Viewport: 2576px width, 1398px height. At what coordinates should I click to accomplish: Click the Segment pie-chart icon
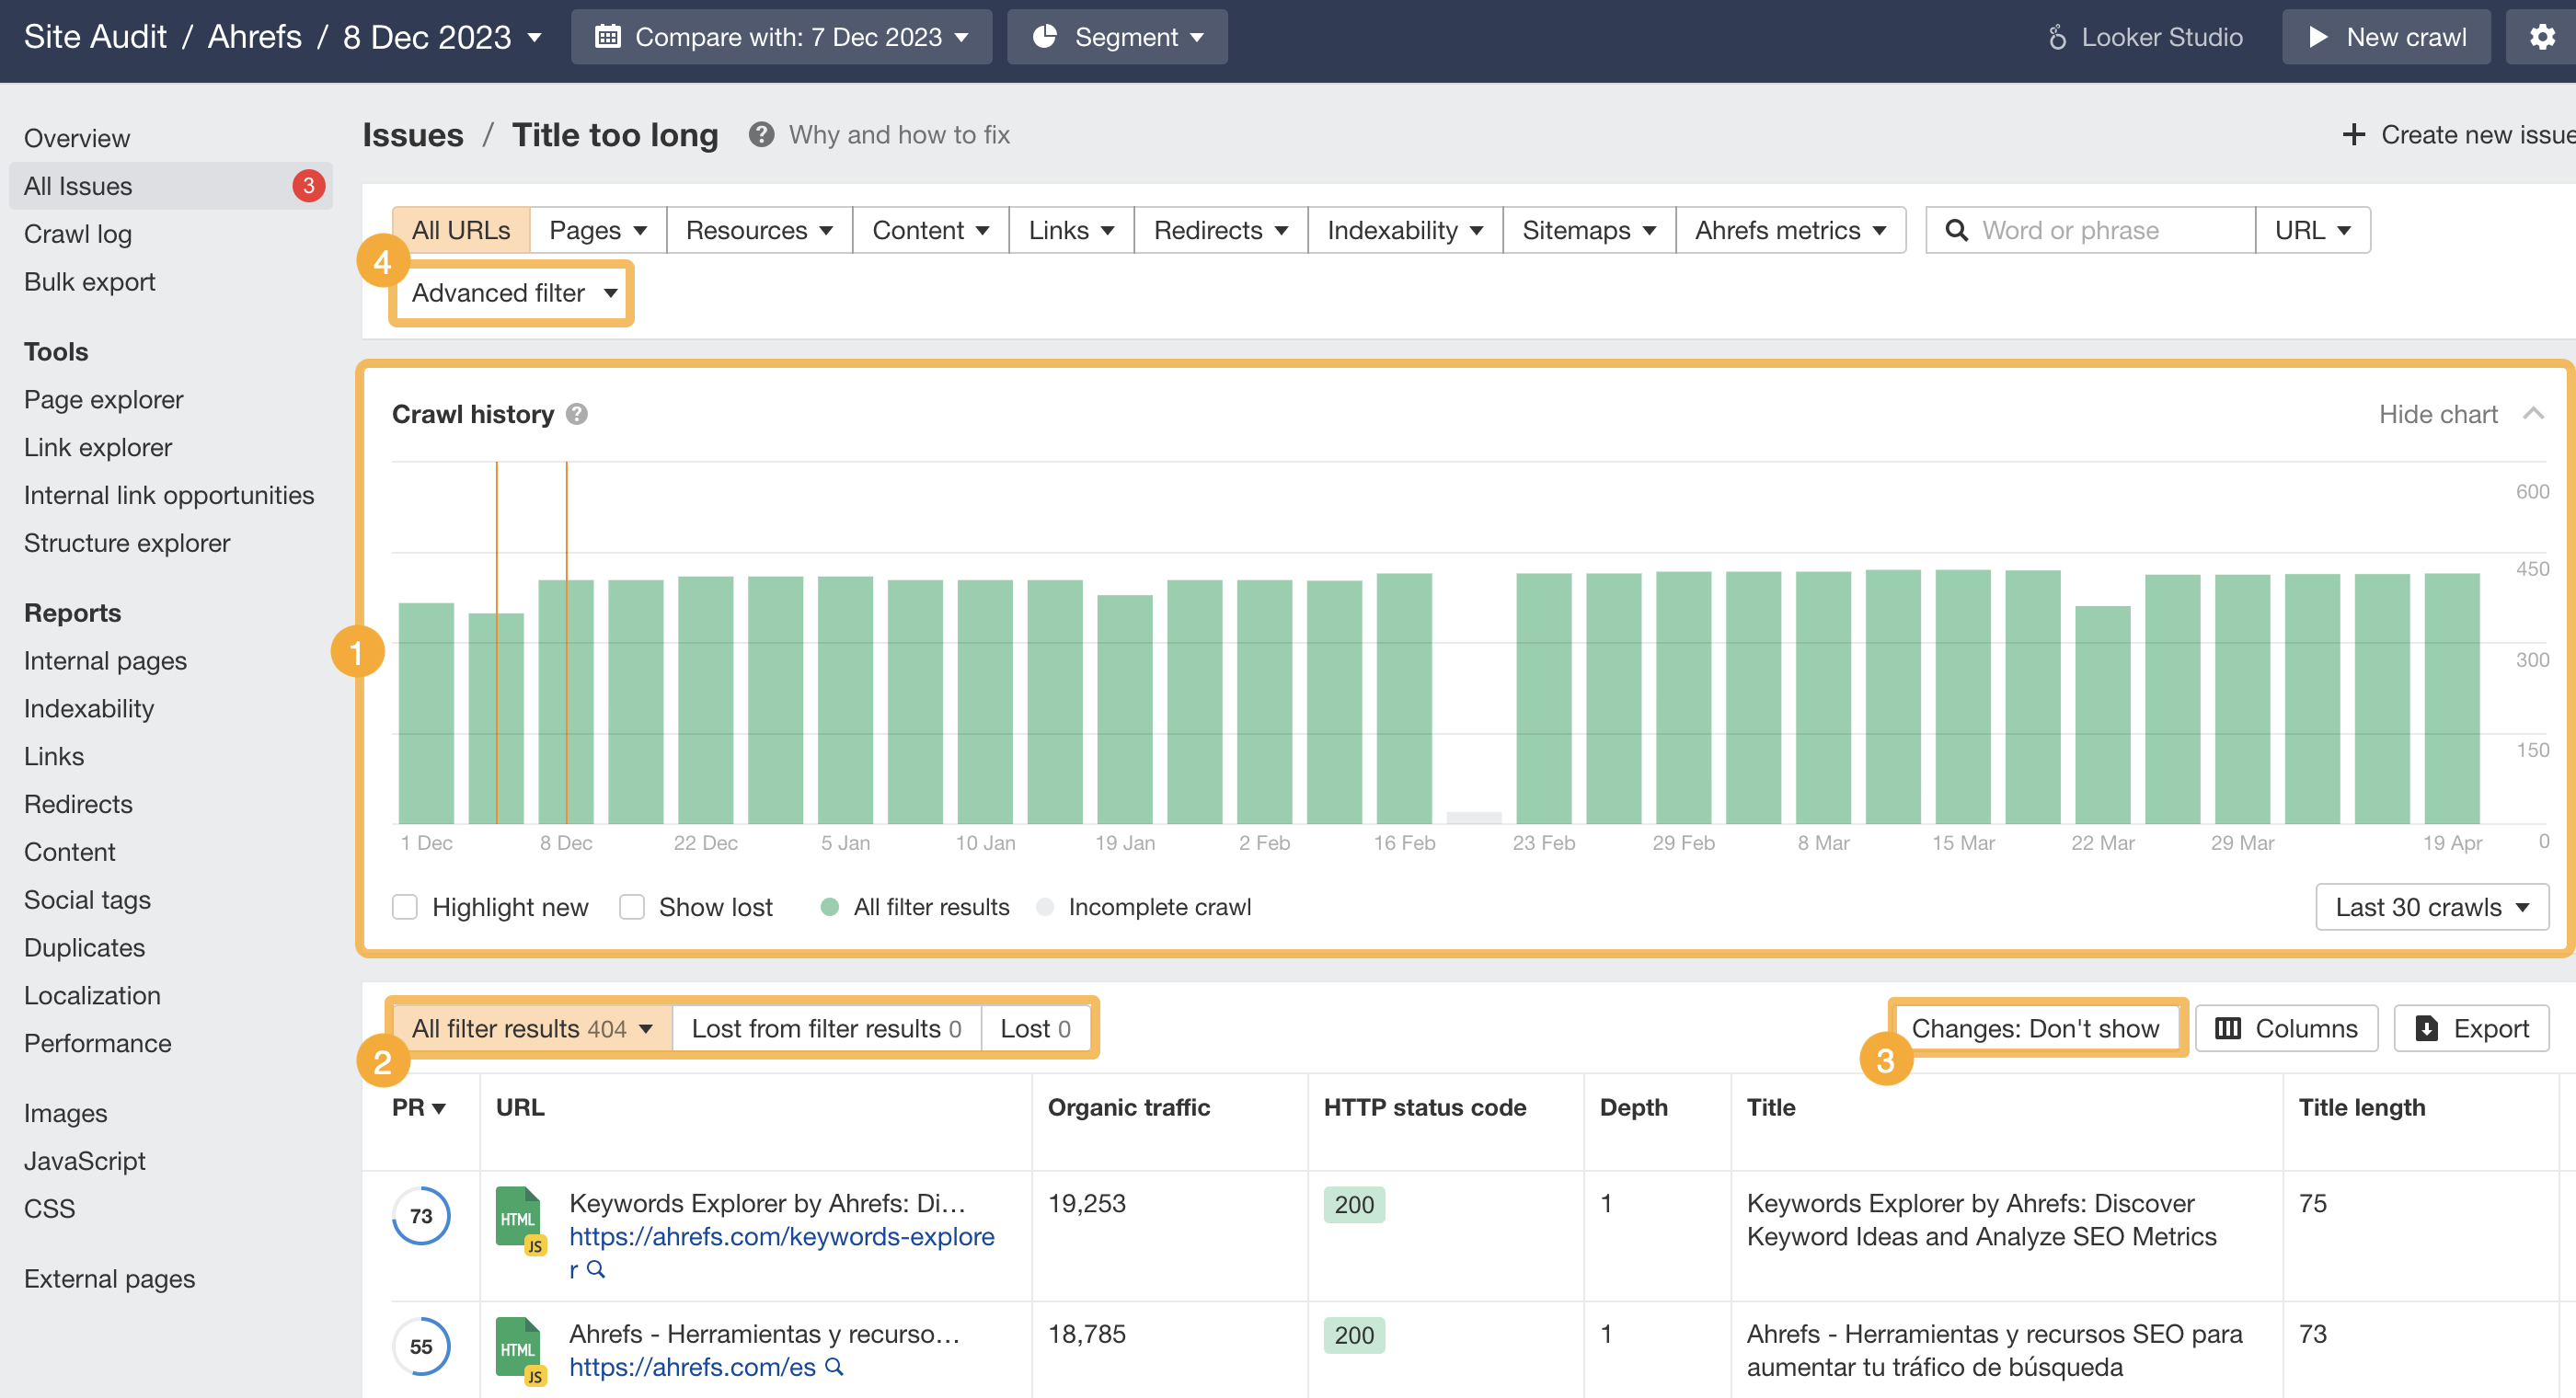coord(1046,36)
